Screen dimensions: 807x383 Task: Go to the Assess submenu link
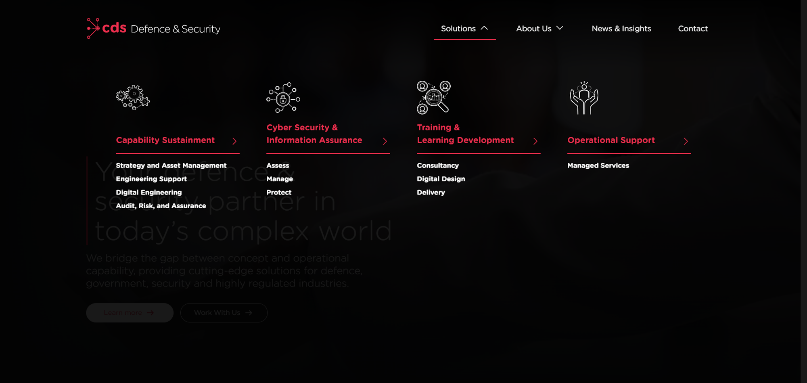278,165
